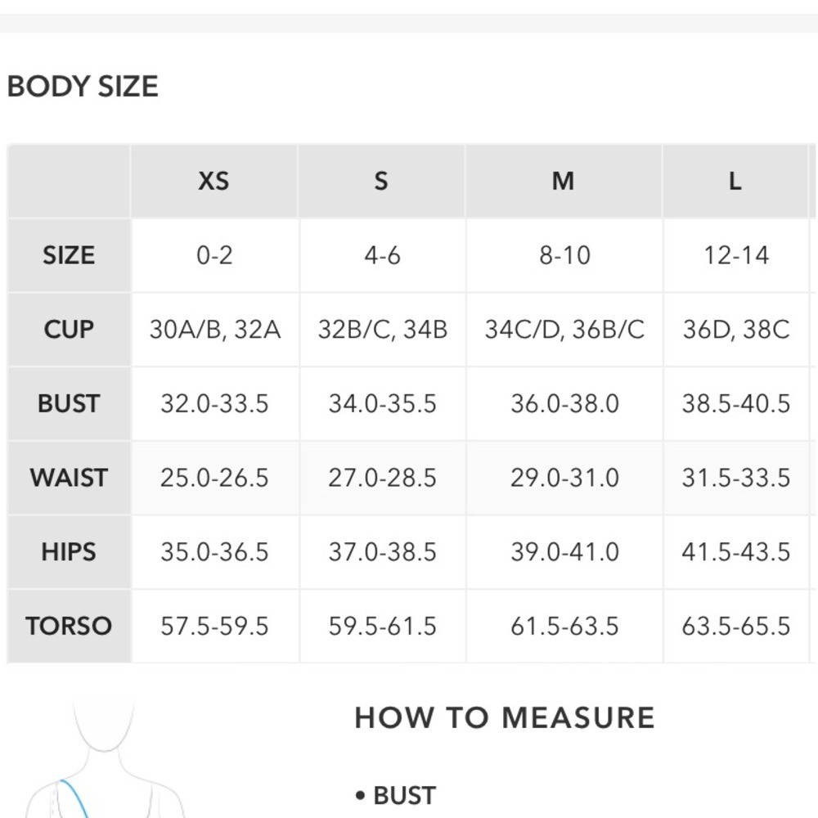Click the HIPS row label
The image size is (818, 818).
(69, 552)
